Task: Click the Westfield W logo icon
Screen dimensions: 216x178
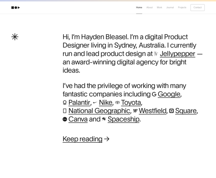Action: click(x=135, y=111)
